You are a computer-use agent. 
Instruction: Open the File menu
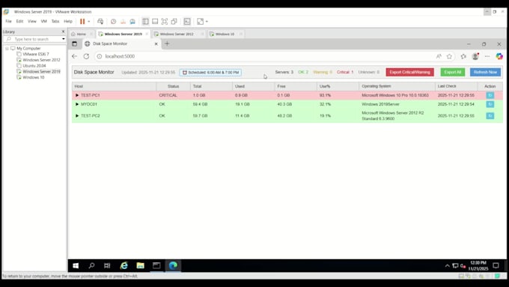(x=8, y=22)
